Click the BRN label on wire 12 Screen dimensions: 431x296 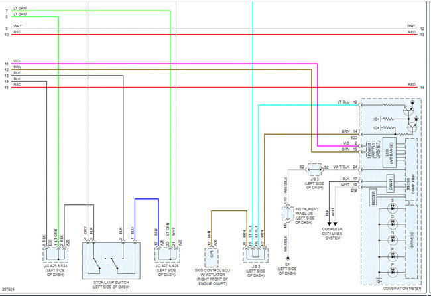(x=17, y=67)
